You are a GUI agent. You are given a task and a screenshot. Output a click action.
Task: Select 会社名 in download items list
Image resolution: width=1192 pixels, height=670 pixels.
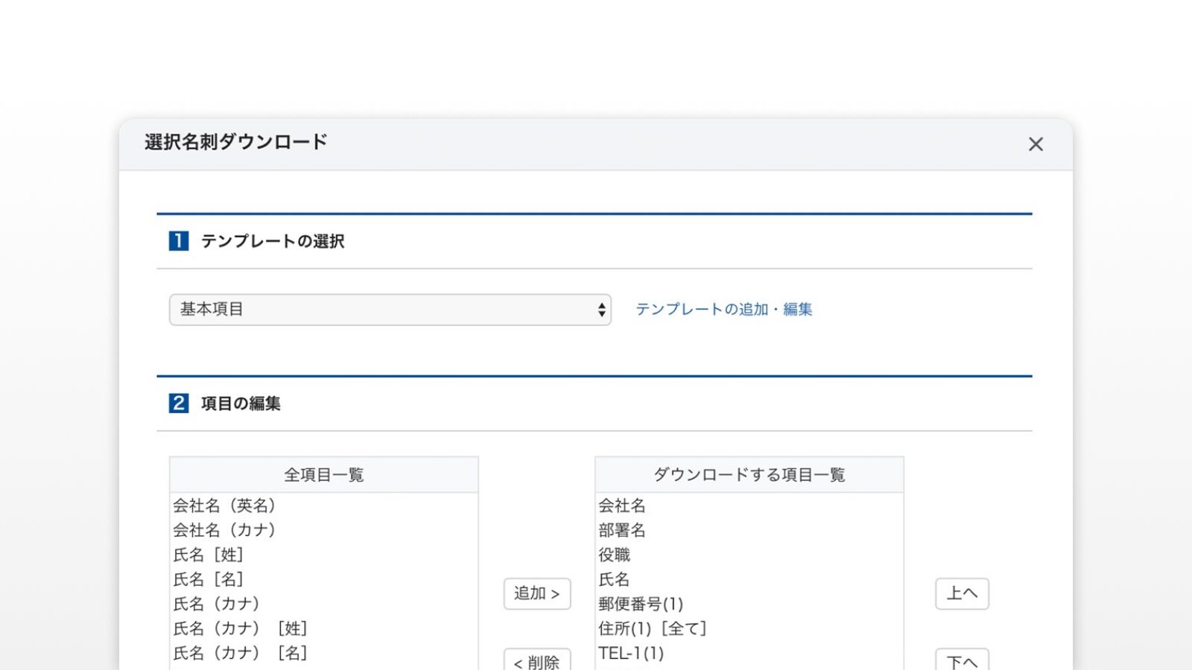click(x=749, y=505)
